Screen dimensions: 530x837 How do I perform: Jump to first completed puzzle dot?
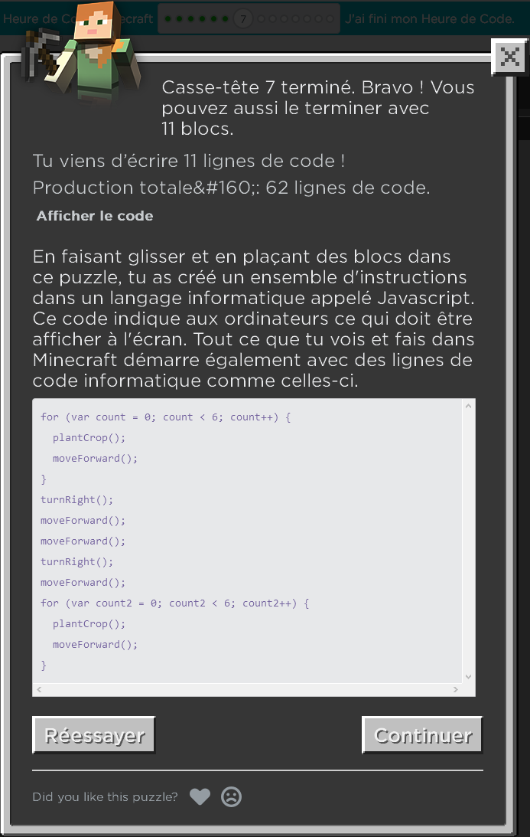[x=168, y=19]
